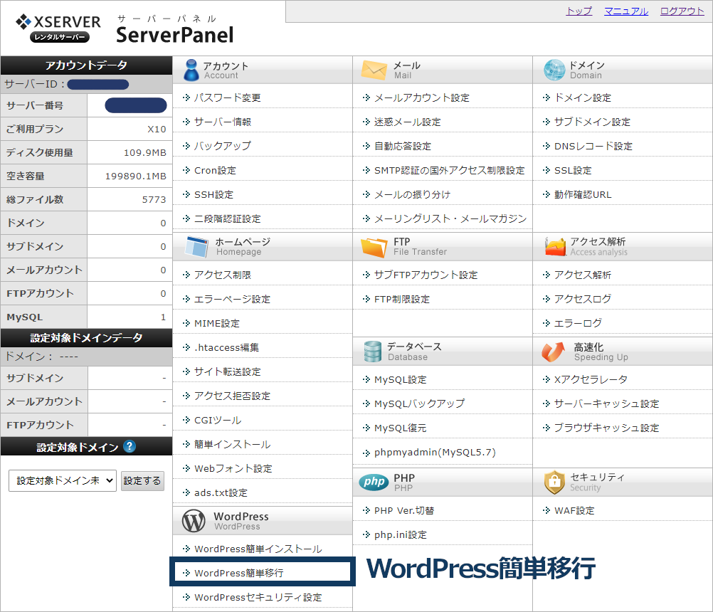Viewport: 713px width, 612px height.
Task: Click the Domain globe icon
Action: pos(554,70)
